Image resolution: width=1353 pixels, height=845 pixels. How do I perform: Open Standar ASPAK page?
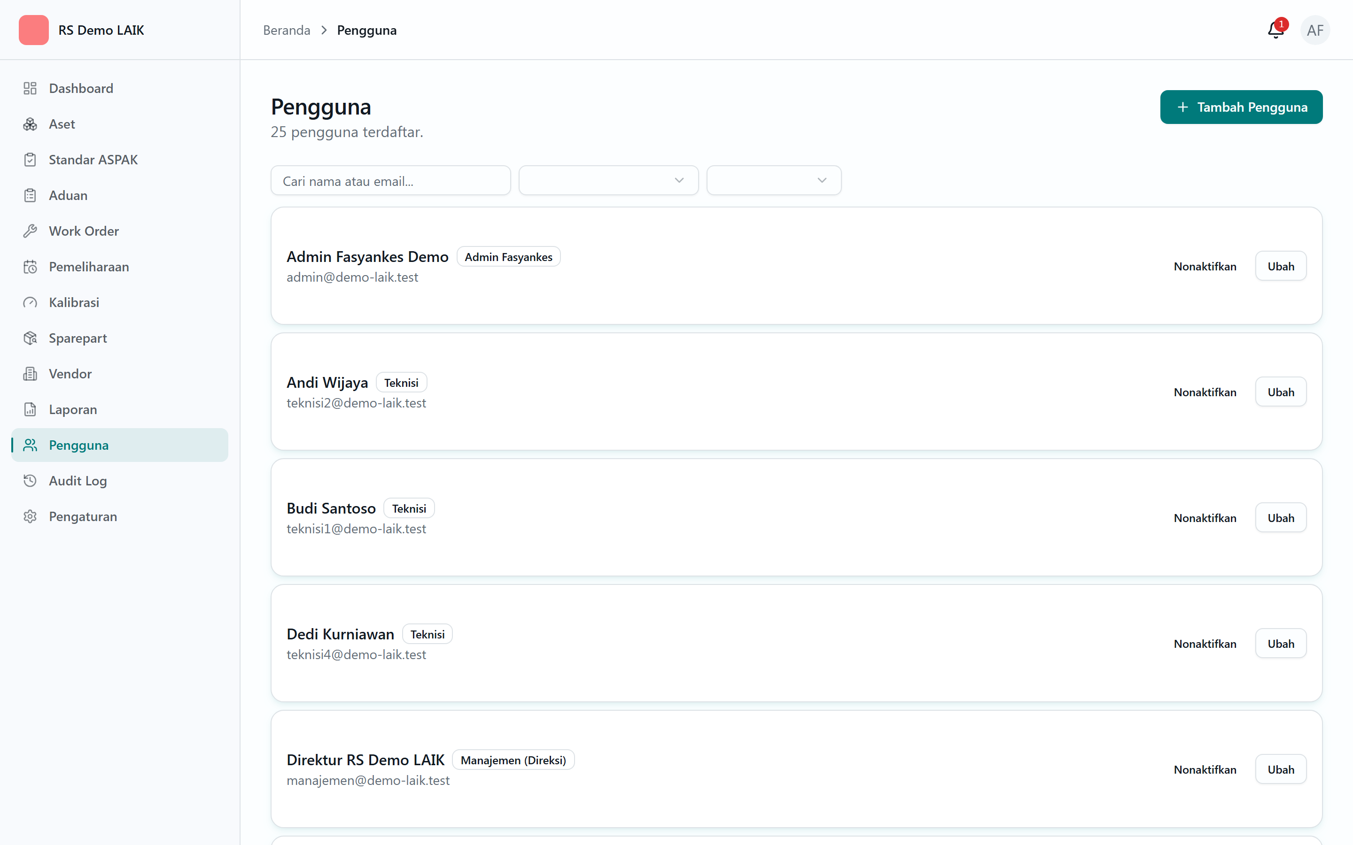(x=120, y=160)
